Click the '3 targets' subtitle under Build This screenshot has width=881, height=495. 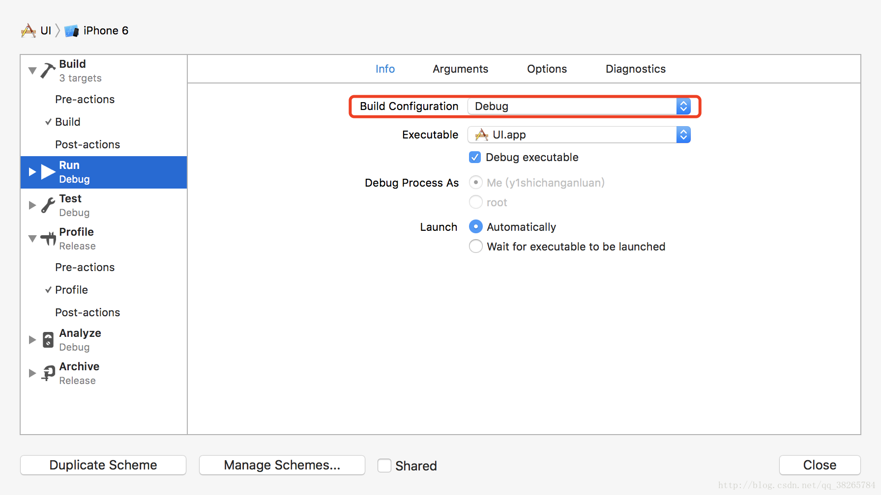pos(80,78)
